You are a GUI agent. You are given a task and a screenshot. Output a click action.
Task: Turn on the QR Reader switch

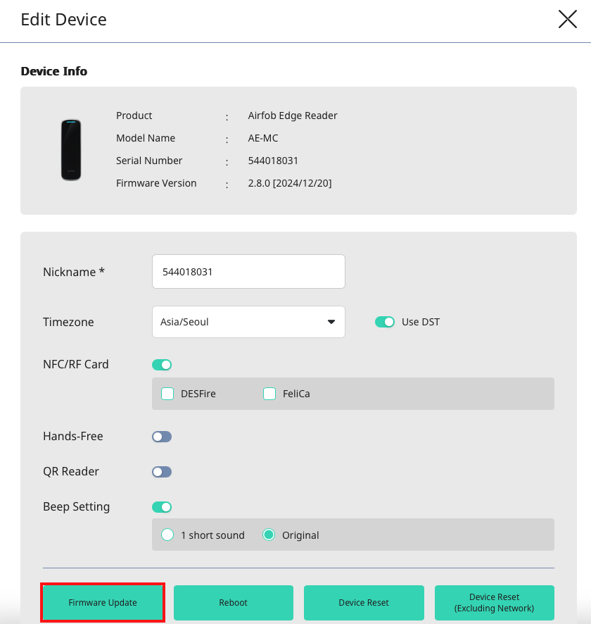pos(162,472)
